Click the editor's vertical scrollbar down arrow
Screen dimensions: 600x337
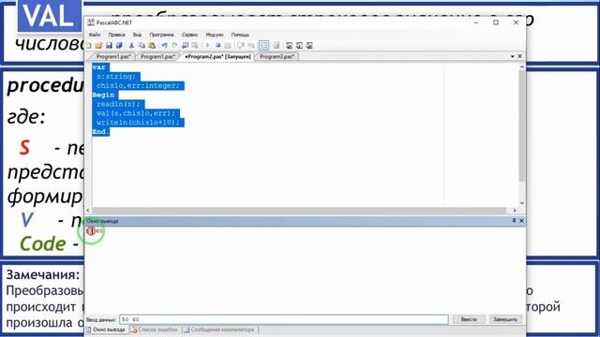point(521,203)
